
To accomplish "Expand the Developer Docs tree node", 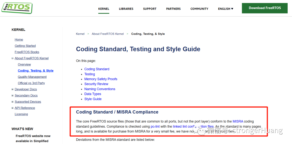I will [x=12, y=89].
